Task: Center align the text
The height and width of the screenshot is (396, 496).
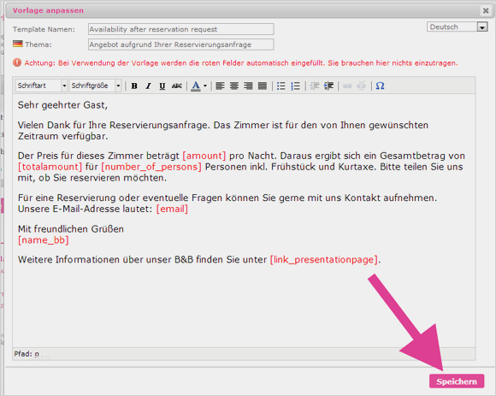Action: 234,86
